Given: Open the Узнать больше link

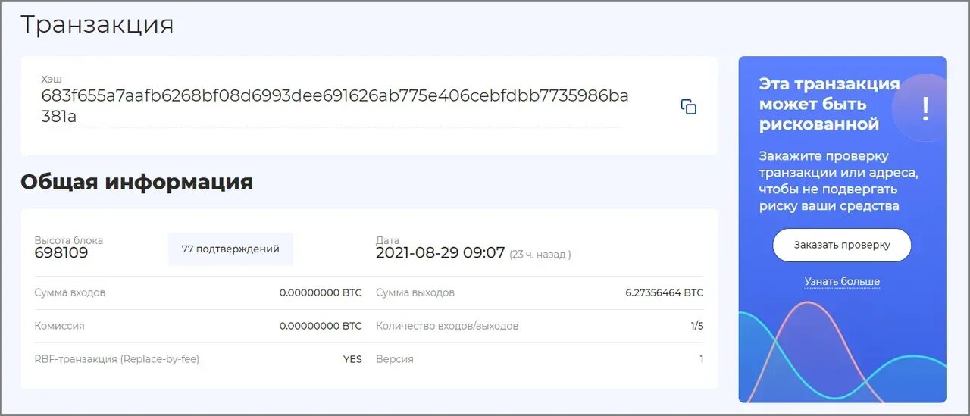Looking at the screenshot, I should coord(842,282).
